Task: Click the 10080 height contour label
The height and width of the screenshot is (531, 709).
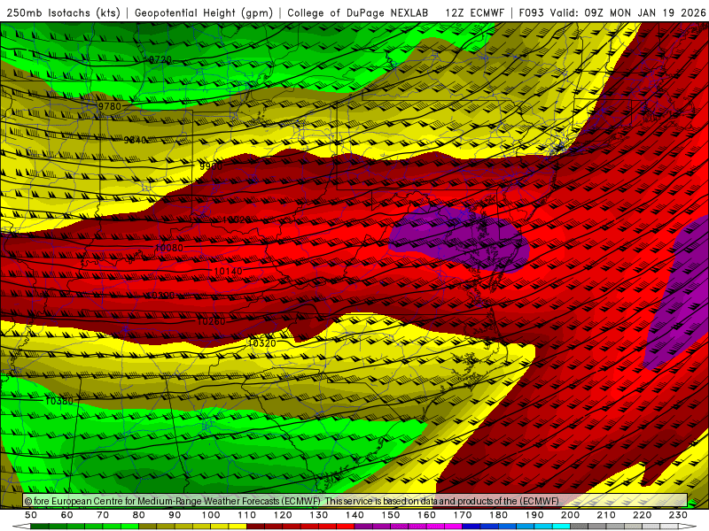Action: 169,248
